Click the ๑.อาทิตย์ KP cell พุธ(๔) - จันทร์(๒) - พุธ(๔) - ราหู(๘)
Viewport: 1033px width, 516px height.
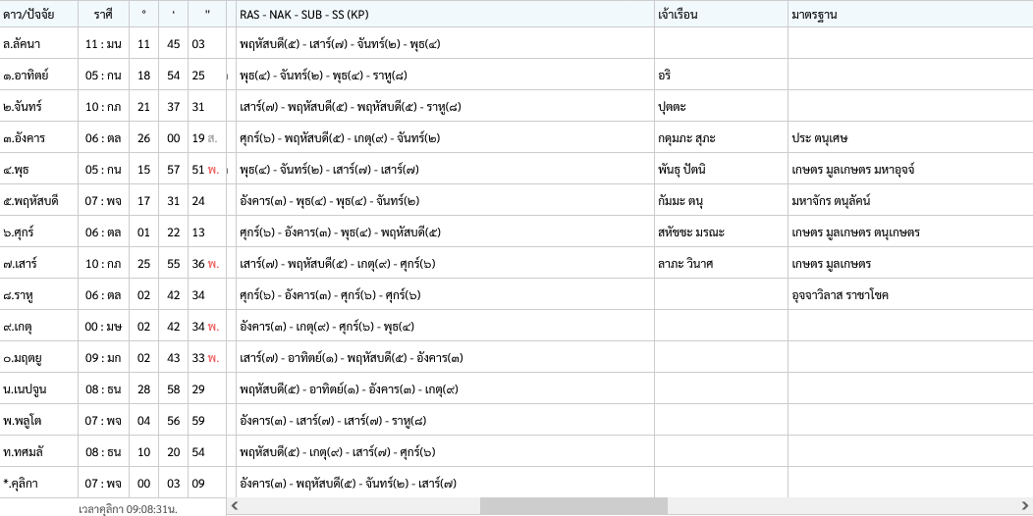(x=446, y=75)
